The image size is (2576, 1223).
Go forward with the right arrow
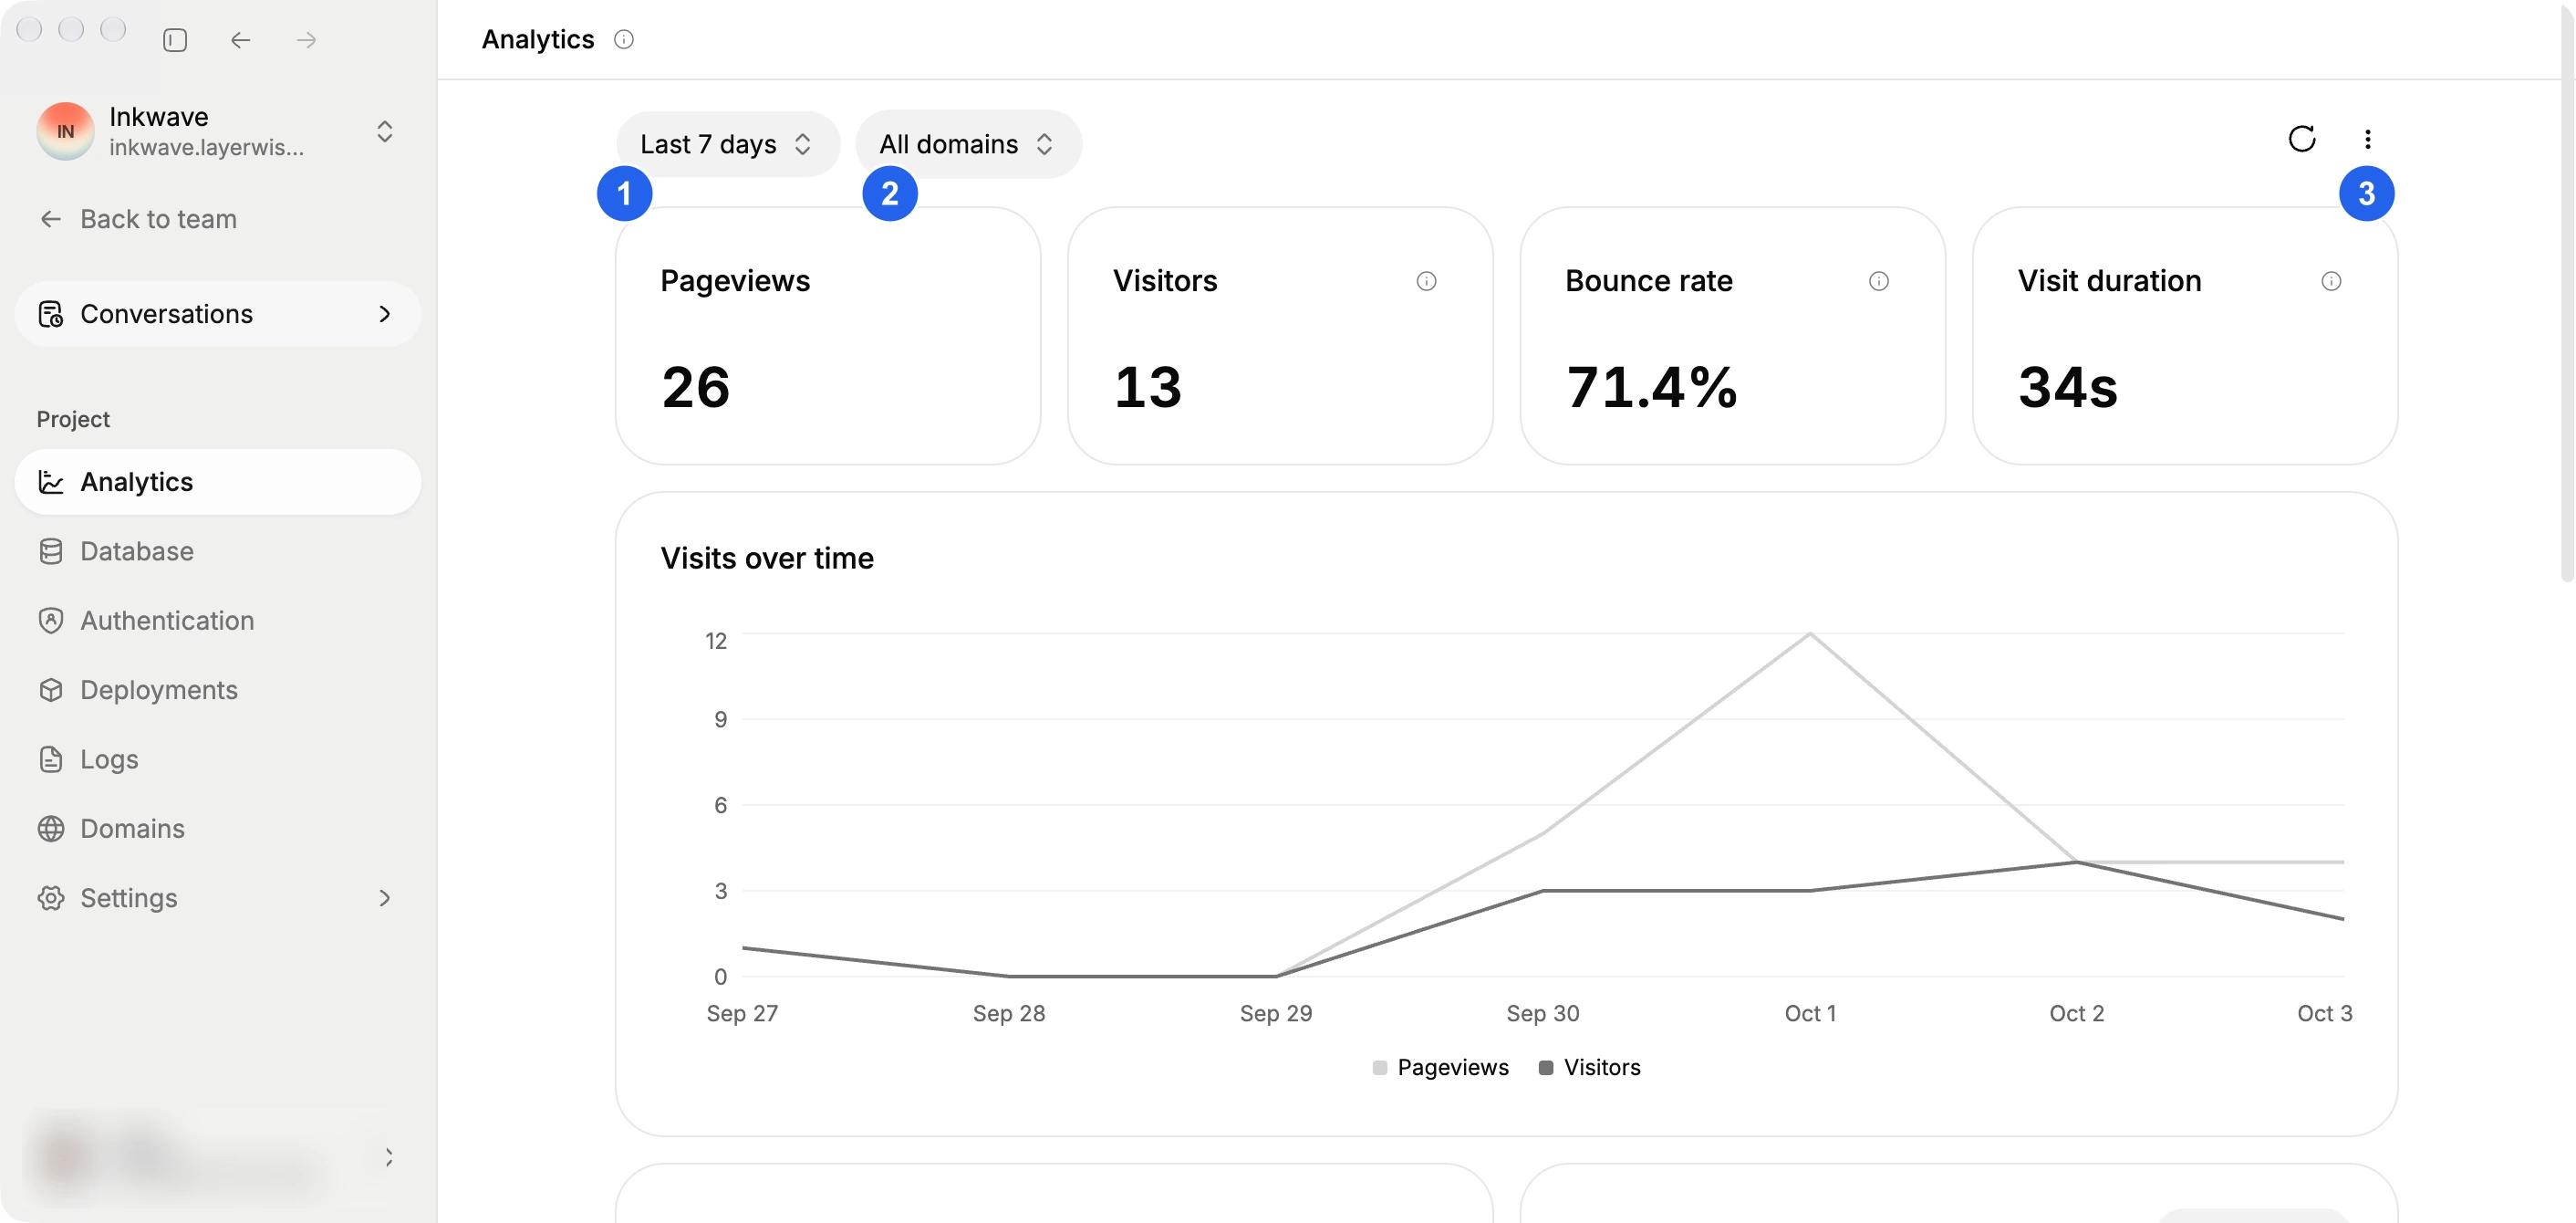tap(307, 40)
